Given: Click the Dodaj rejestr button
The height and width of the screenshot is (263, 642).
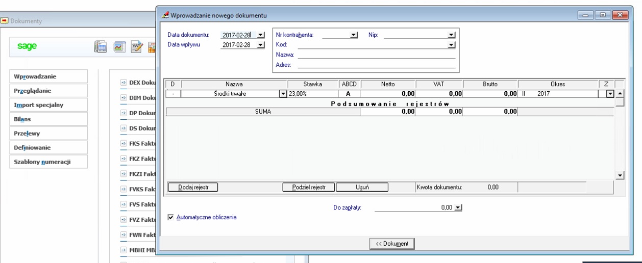Looking at the screenshot, I should point(193,187).
